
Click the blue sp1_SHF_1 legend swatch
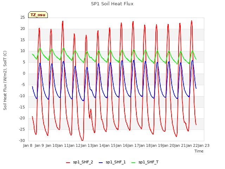pos(101,163)
